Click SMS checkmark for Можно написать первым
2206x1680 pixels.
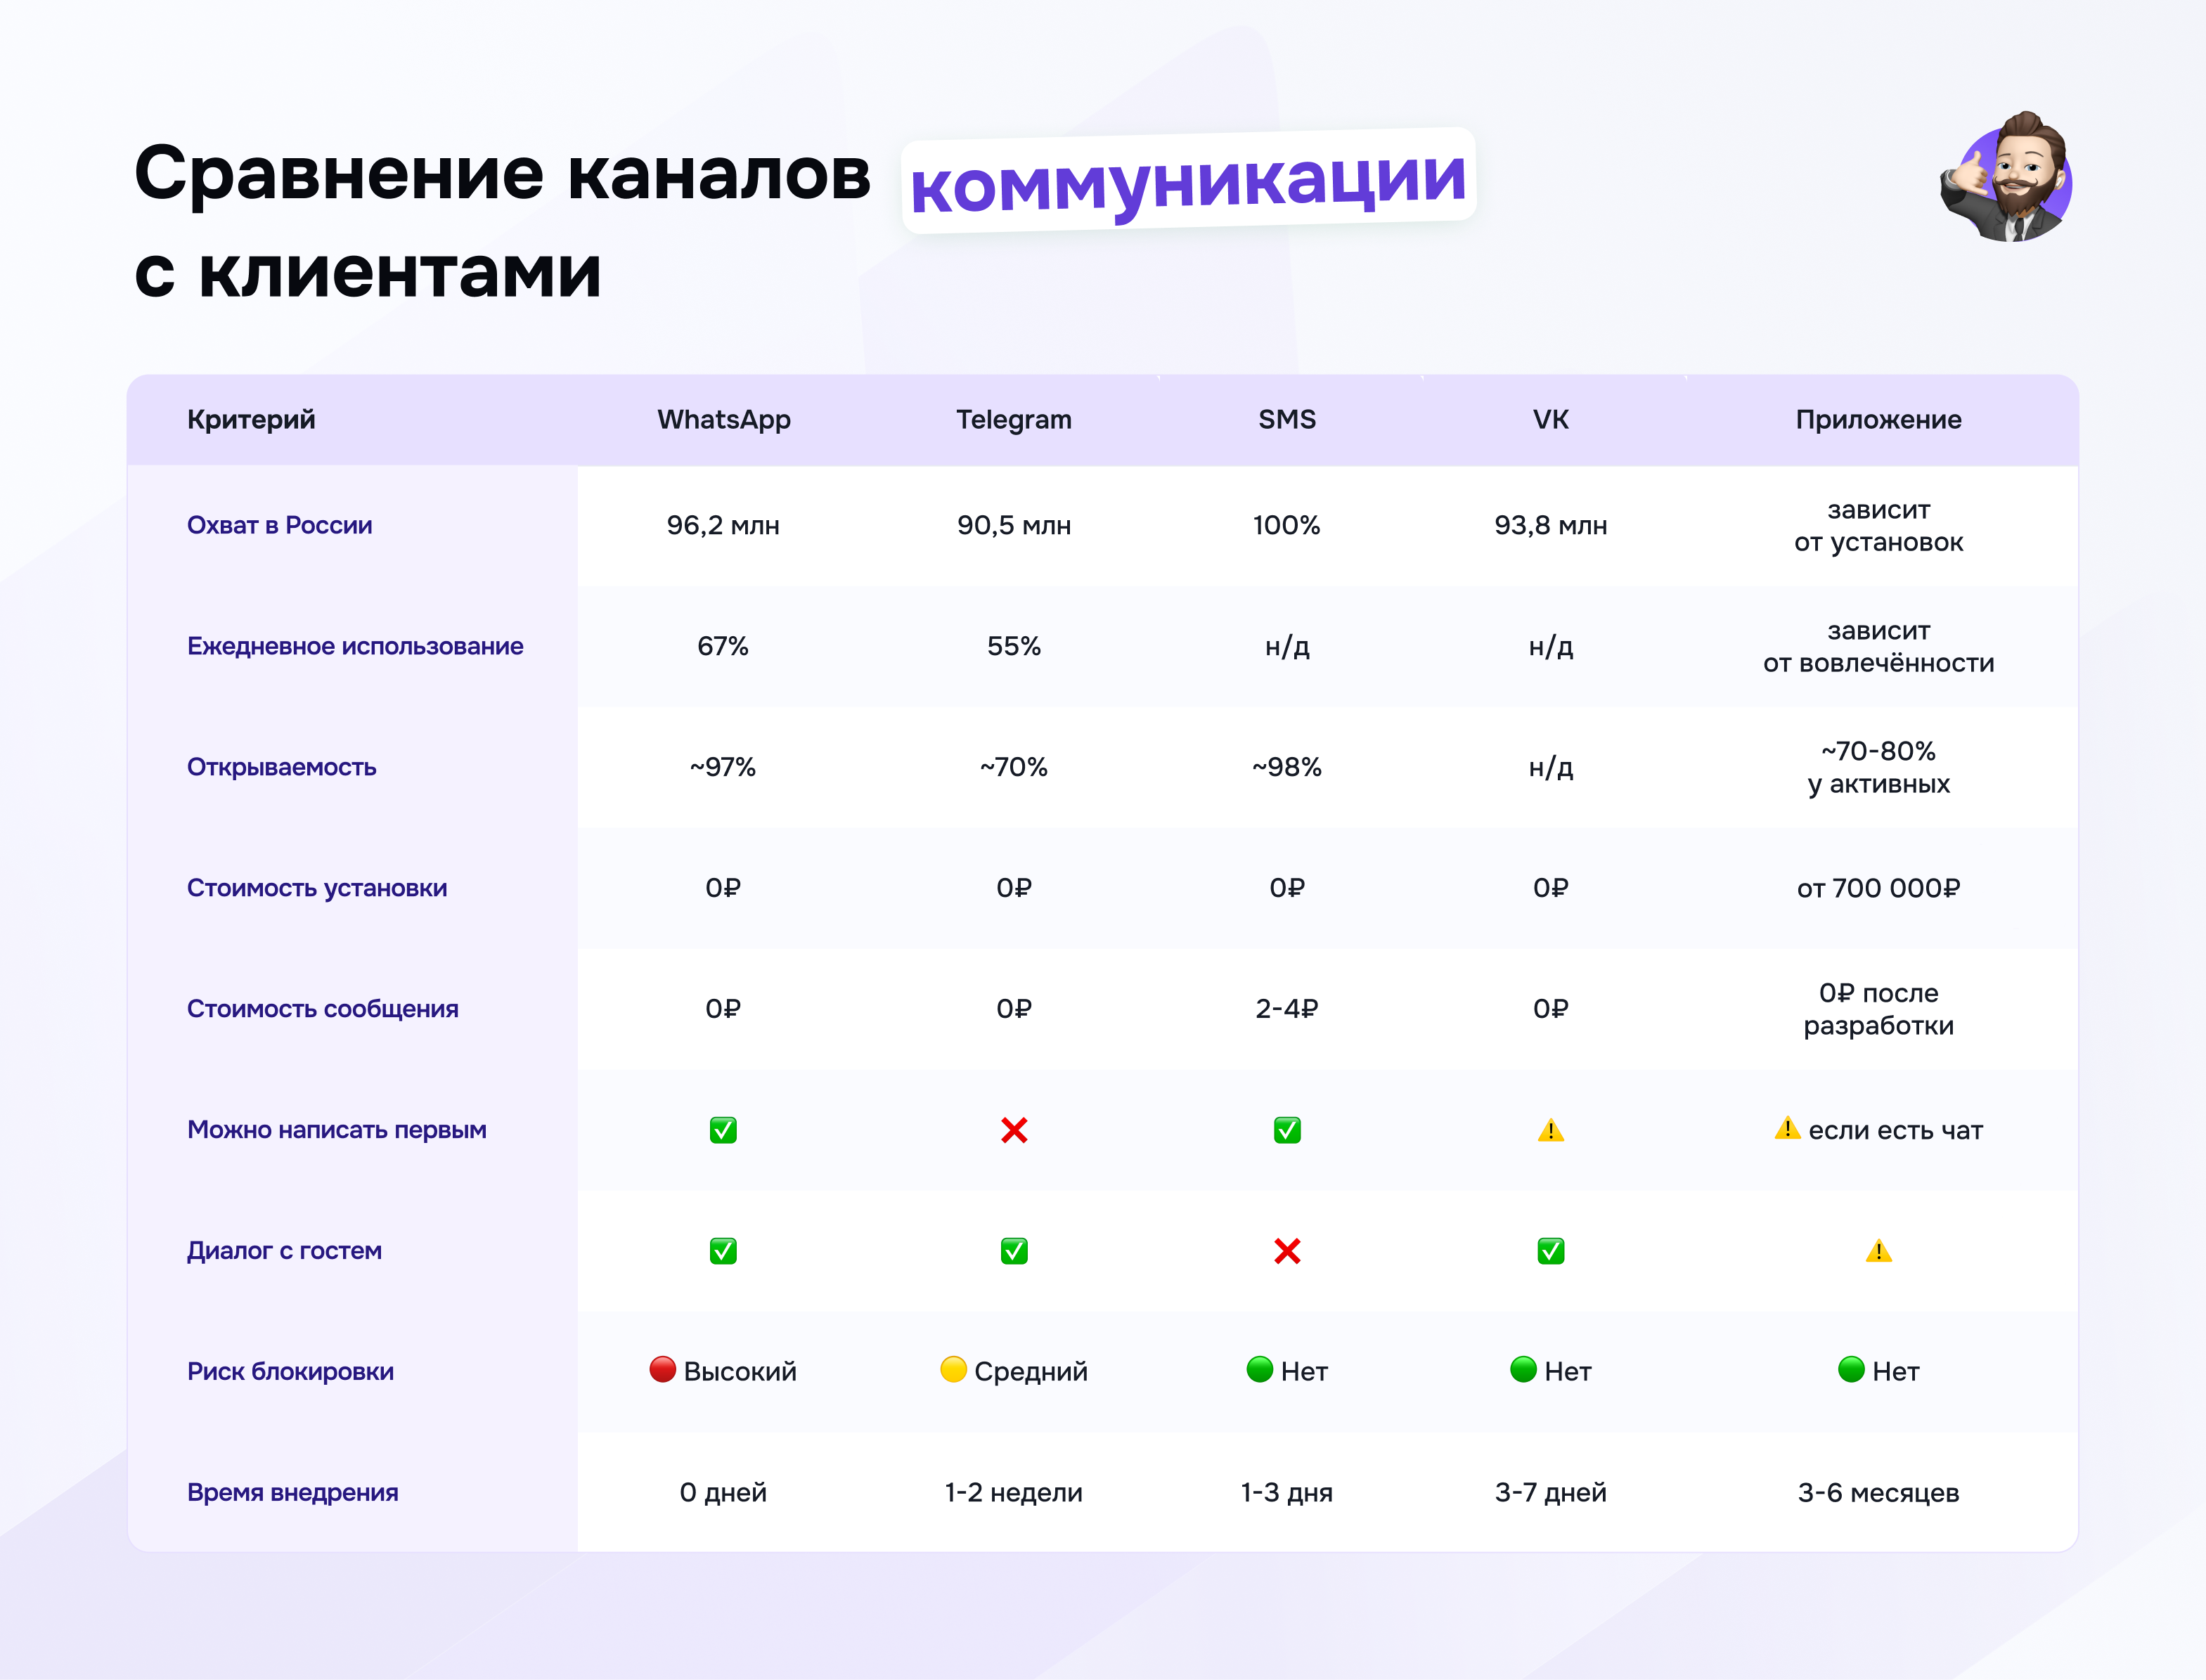point(1287,1130)
